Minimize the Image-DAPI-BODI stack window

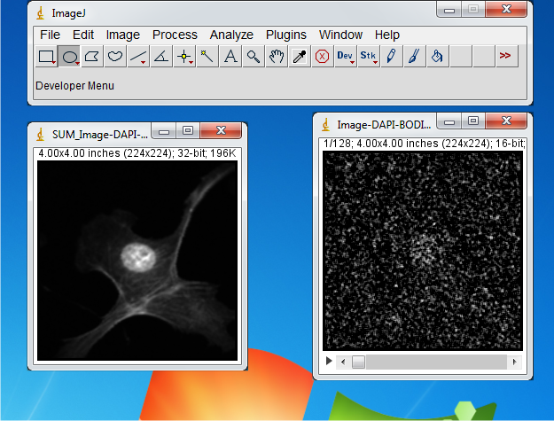[x=449, y=121]
